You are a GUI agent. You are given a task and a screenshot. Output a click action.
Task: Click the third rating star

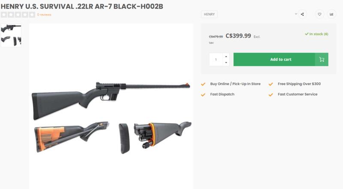pyautogui.click(x=18, y=15)
